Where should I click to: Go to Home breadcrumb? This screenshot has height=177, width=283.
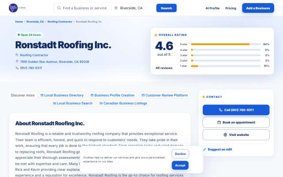pyautogui.click(x=19, y=22)
